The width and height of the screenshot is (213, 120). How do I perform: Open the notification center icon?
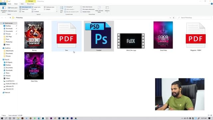tap(209, 118)
